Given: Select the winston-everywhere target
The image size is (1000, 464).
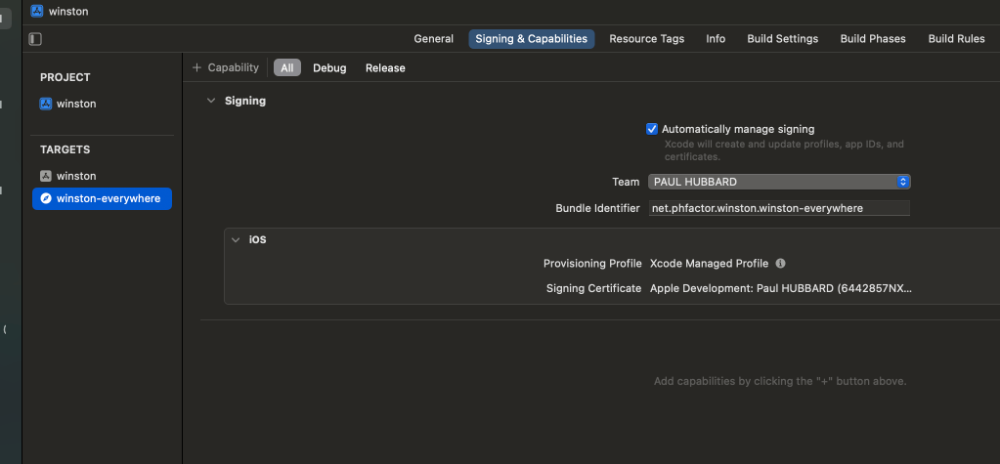Looking at the screenshot, I should 102,198.
